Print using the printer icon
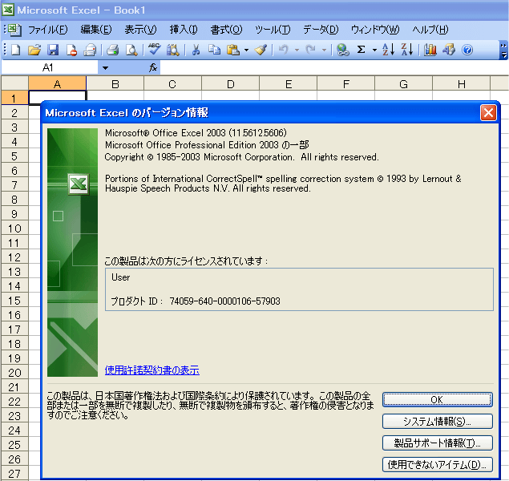The height and width of the screenshot is (481, 509). click(x=113, y=50)
